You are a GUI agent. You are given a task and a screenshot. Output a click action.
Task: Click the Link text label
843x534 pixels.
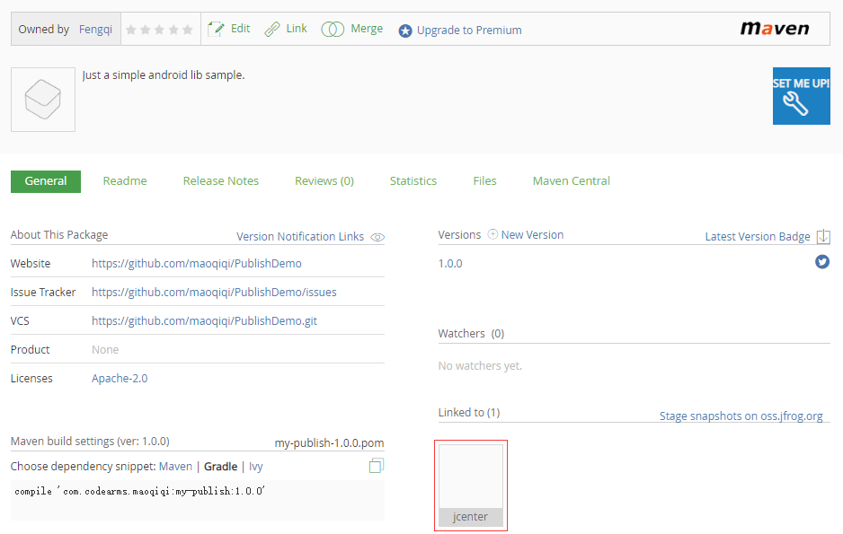click(x=297, y=29)
